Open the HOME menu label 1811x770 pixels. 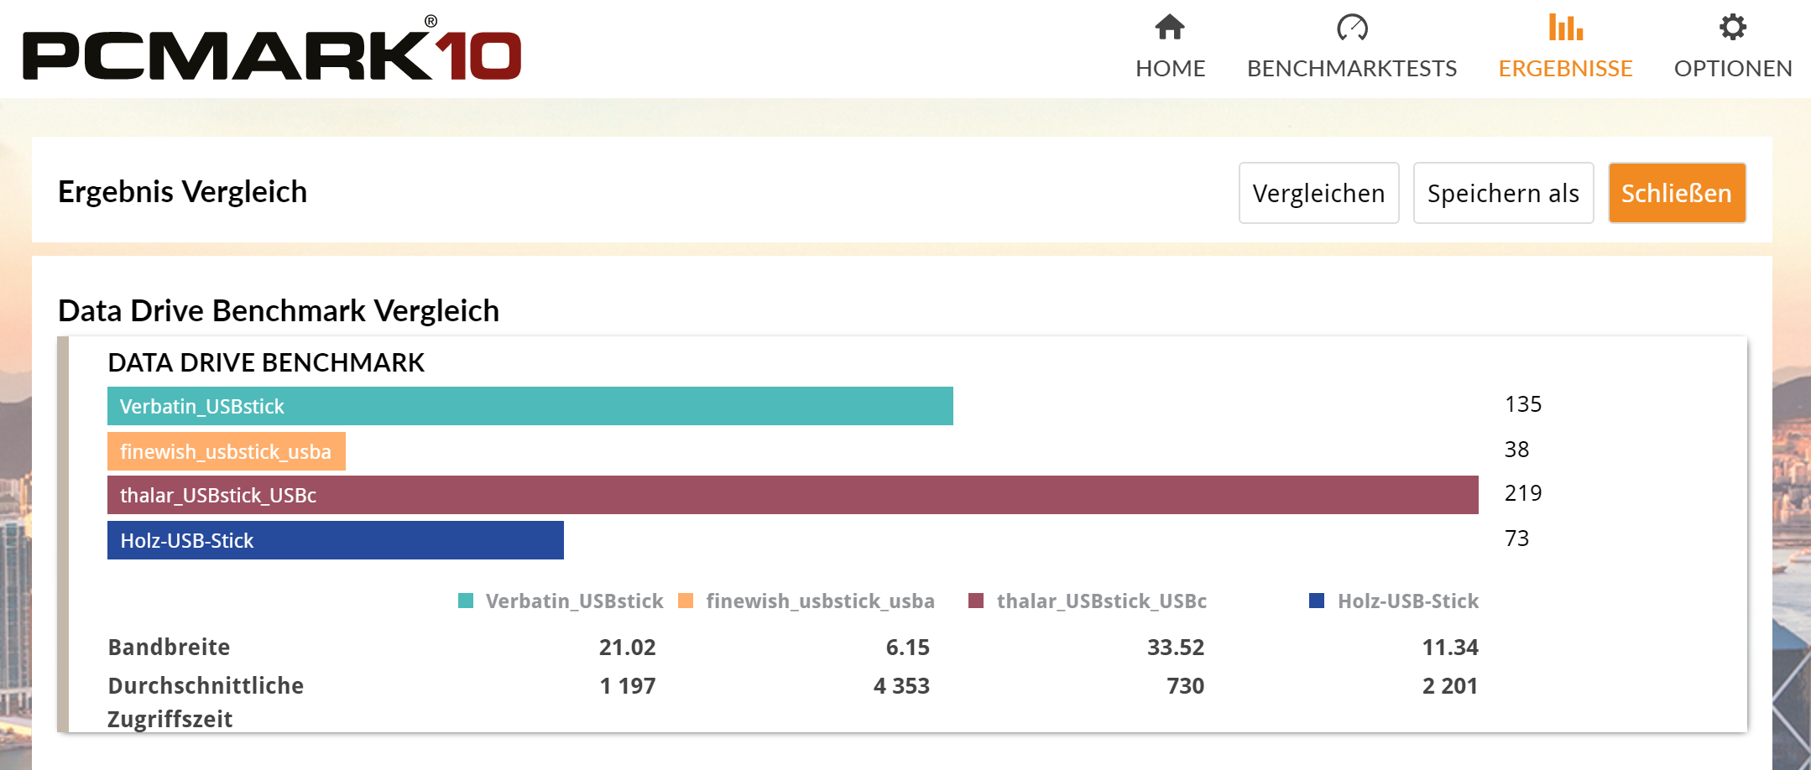[x=1170, y=69]
